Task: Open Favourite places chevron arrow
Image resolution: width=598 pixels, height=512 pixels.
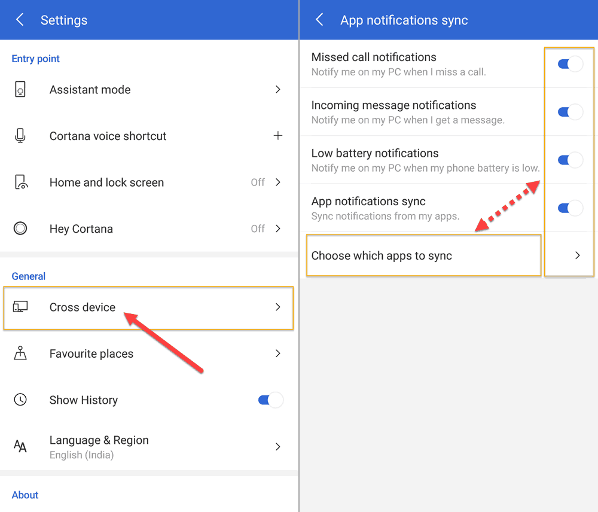Action: point(278,353)
